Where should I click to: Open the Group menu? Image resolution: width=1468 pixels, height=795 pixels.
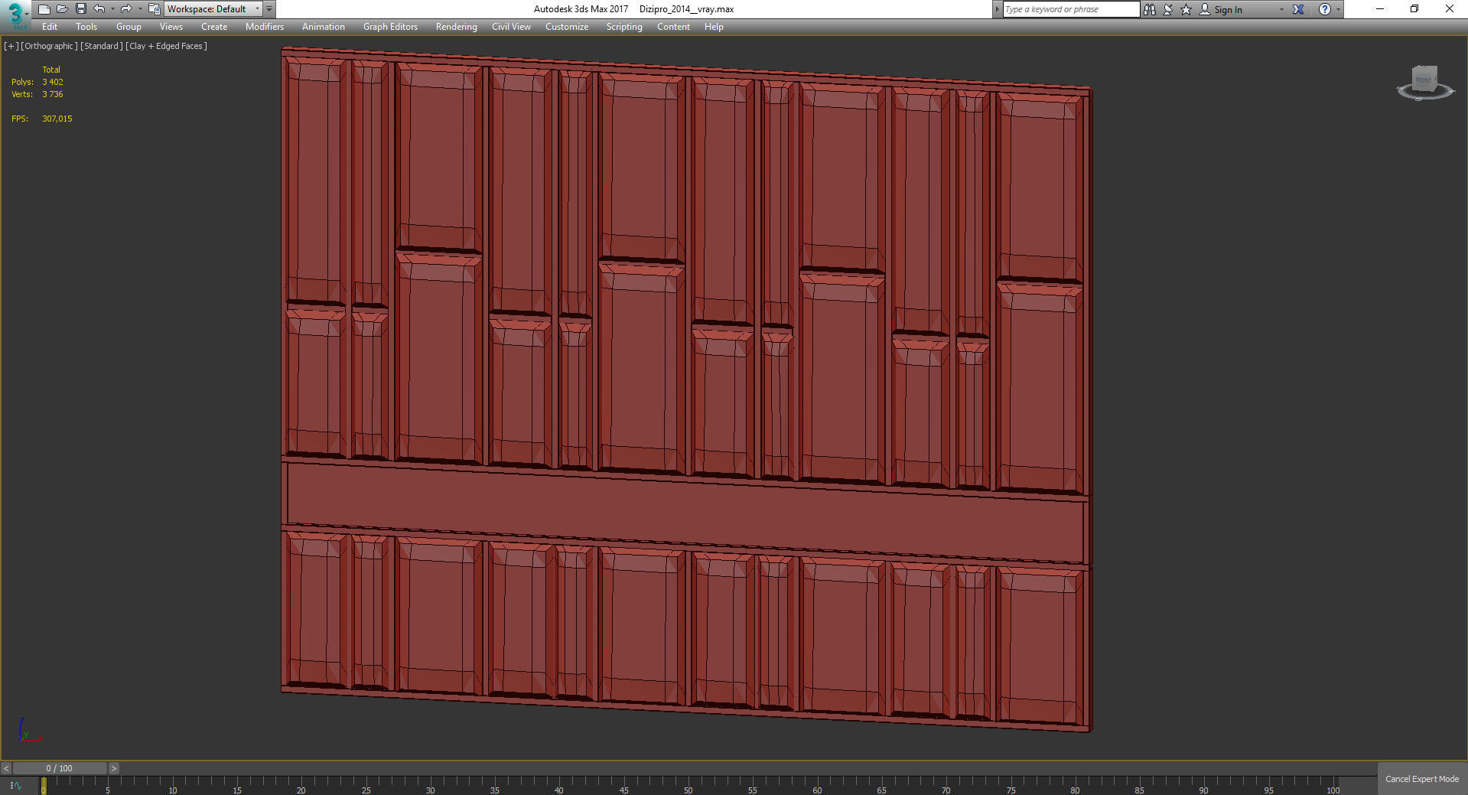129,27
